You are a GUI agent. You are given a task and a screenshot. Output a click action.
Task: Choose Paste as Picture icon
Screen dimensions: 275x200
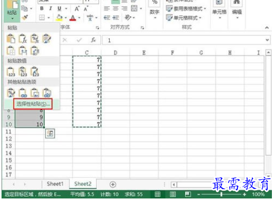tap(35, 93)
